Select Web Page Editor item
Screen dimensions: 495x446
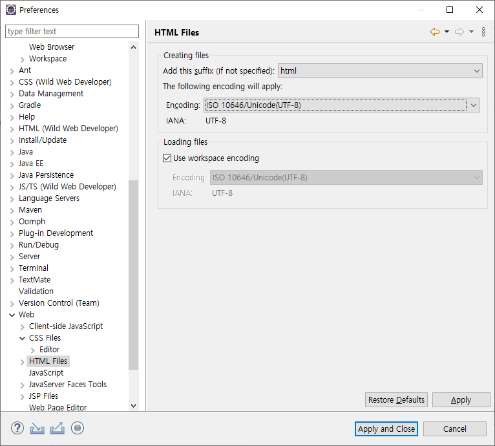click(x=58, y=407)
